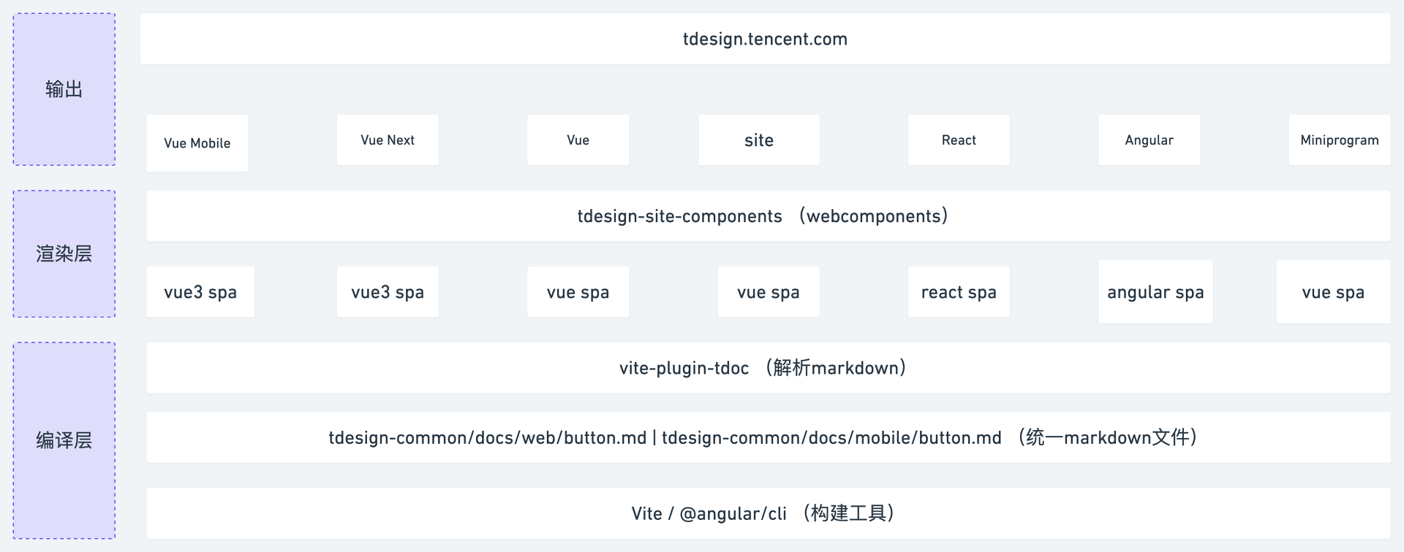1404x552 pixels.
Task: Select the react spa box
Action: (959, 292)
